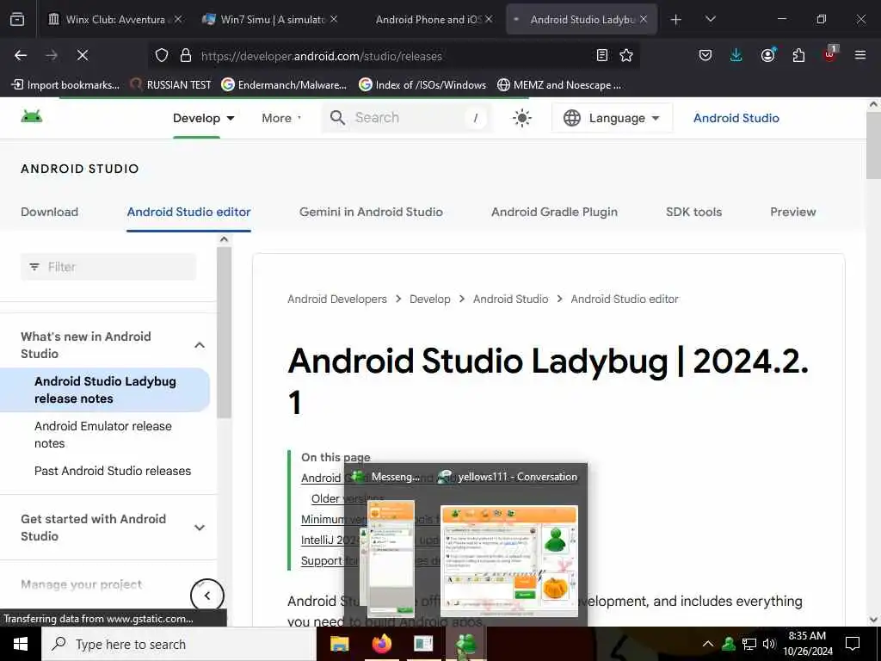Screen dimensions: 881x661
Task: Click in the site Search field
Action: (407, 117)
